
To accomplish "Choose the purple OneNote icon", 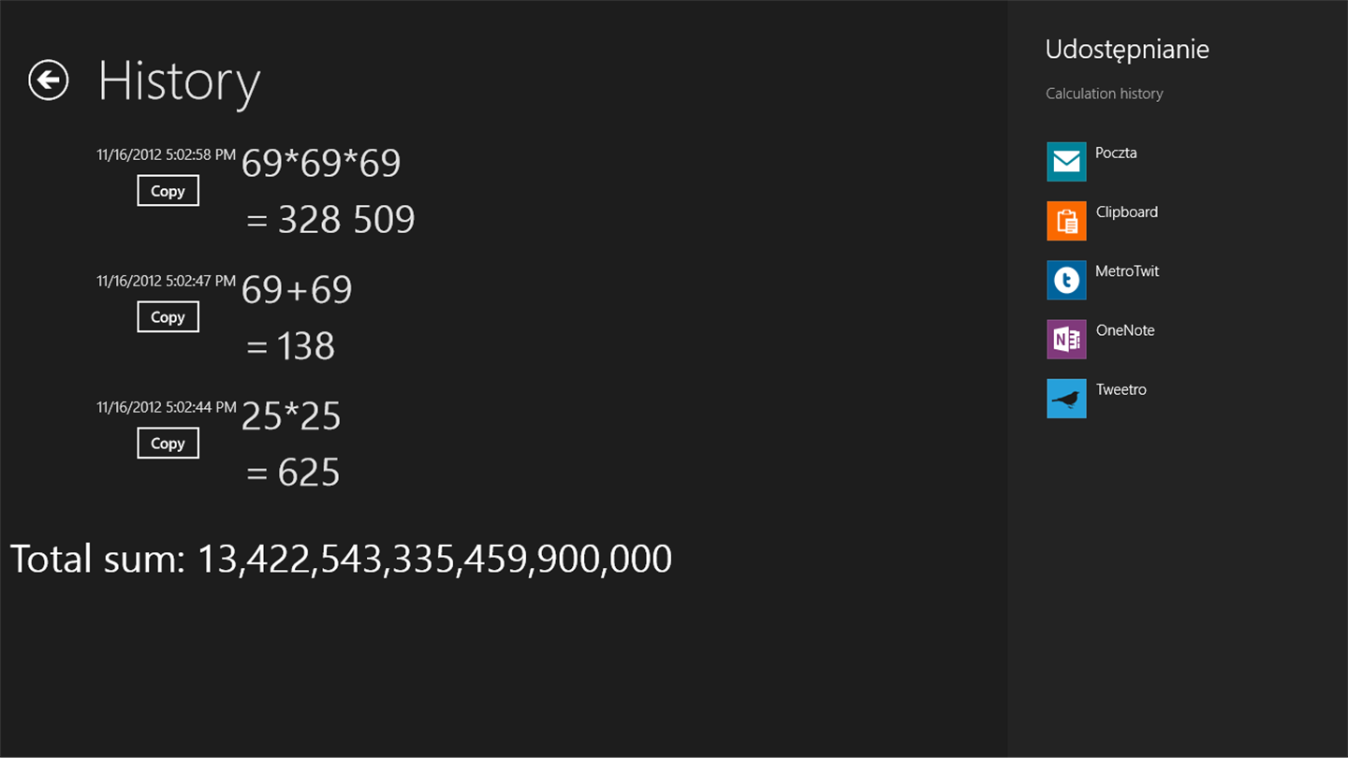I will (x=1066, y=339).
